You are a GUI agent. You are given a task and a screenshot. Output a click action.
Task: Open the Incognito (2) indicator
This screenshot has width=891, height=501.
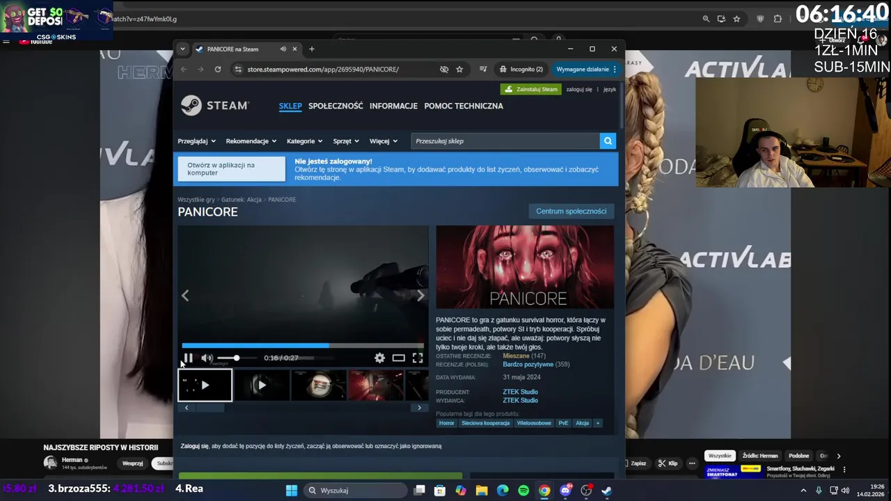point(521,69)
